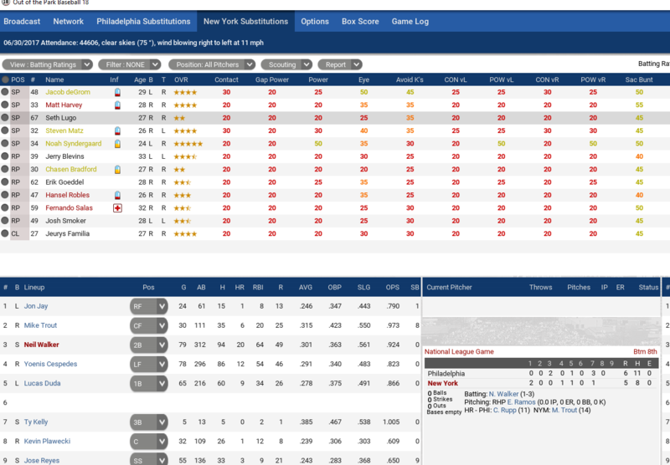Open Jose Reyes' player link
Image resolution: width=670 pixels, height=465 pixels.
click(x=41, y=460)
